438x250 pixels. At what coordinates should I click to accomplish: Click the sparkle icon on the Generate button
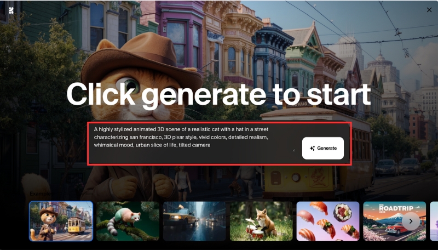[x=312, y=148]
